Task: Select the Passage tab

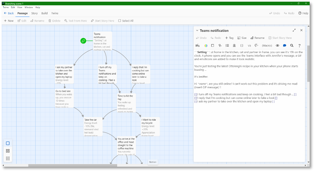Action: coord(22,13)
